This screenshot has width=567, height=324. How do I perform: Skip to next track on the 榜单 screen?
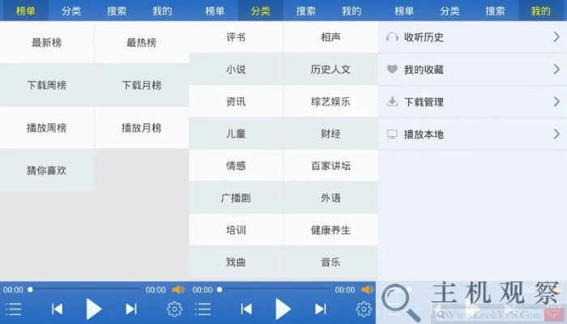point(131,309)
